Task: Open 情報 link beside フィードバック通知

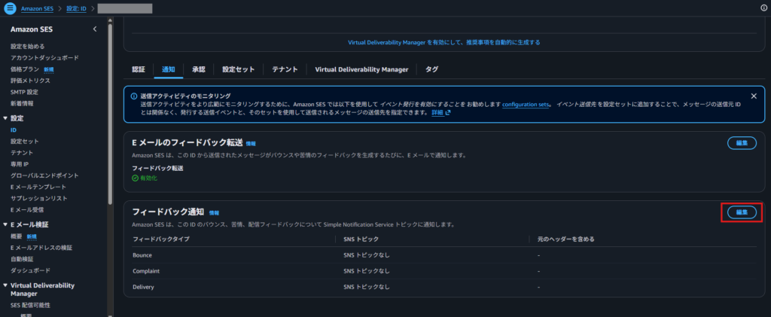Action: click(214, 213)
